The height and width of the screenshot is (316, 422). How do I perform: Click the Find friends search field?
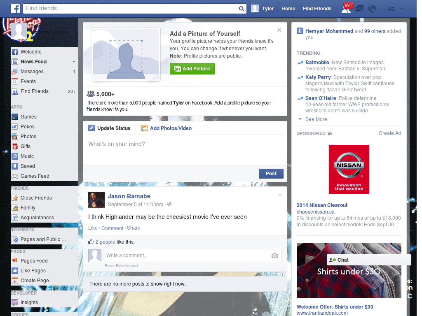(x=131, y=9)
